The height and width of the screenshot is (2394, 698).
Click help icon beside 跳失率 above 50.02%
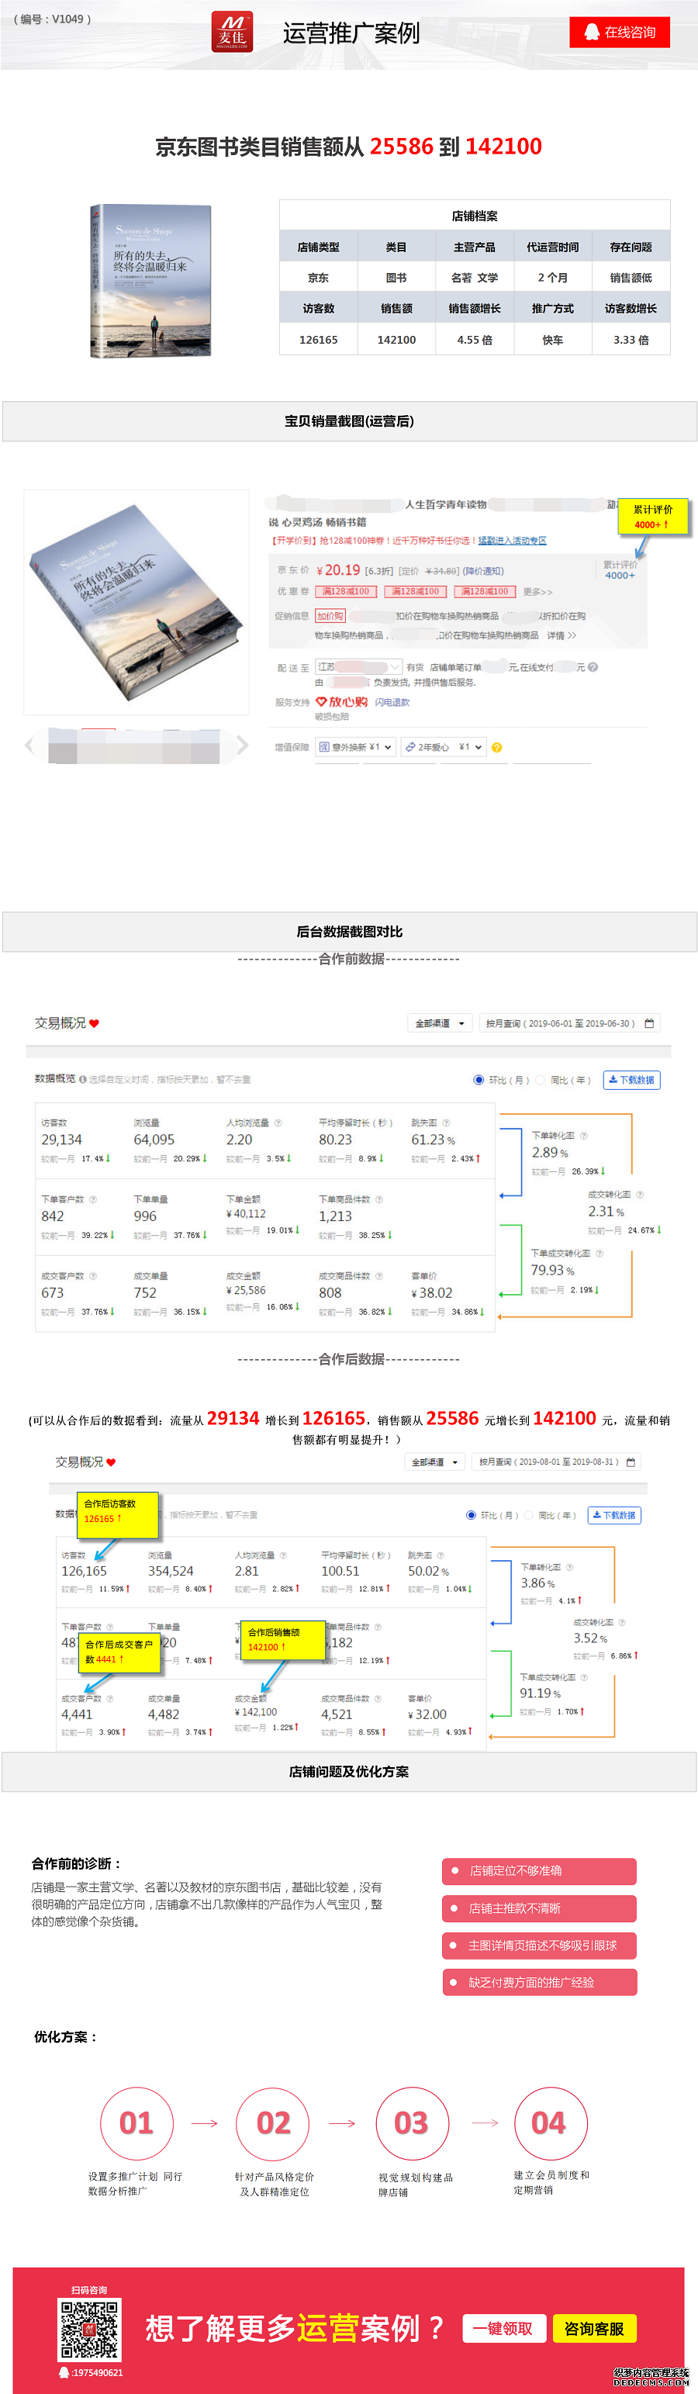[441, 1555]
